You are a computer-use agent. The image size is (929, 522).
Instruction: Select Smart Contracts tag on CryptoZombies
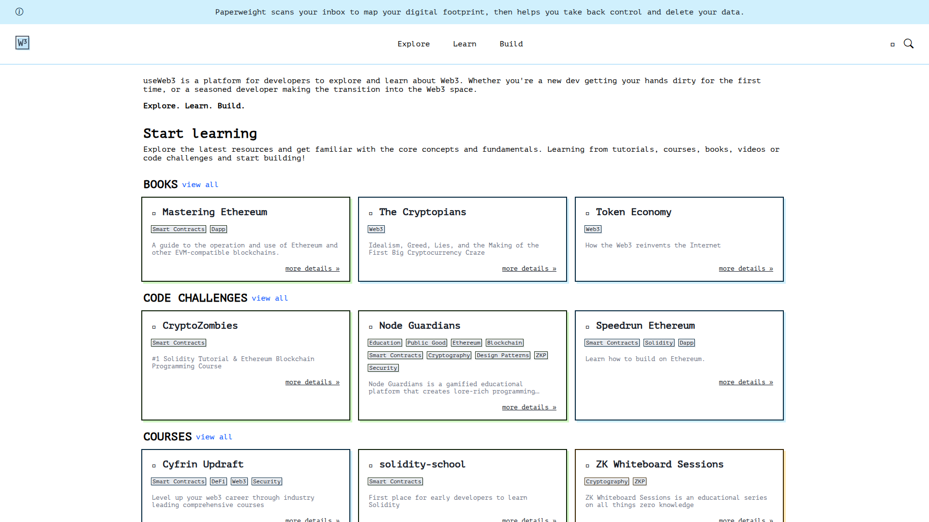(x=179, y=343)
